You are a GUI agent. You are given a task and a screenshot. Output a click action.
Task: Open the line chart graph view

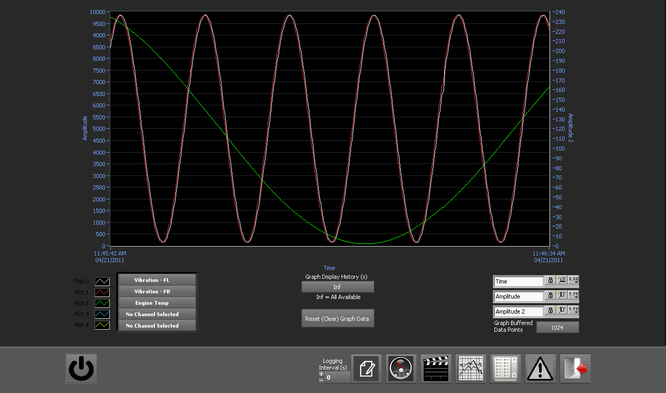tap(471, 369)
